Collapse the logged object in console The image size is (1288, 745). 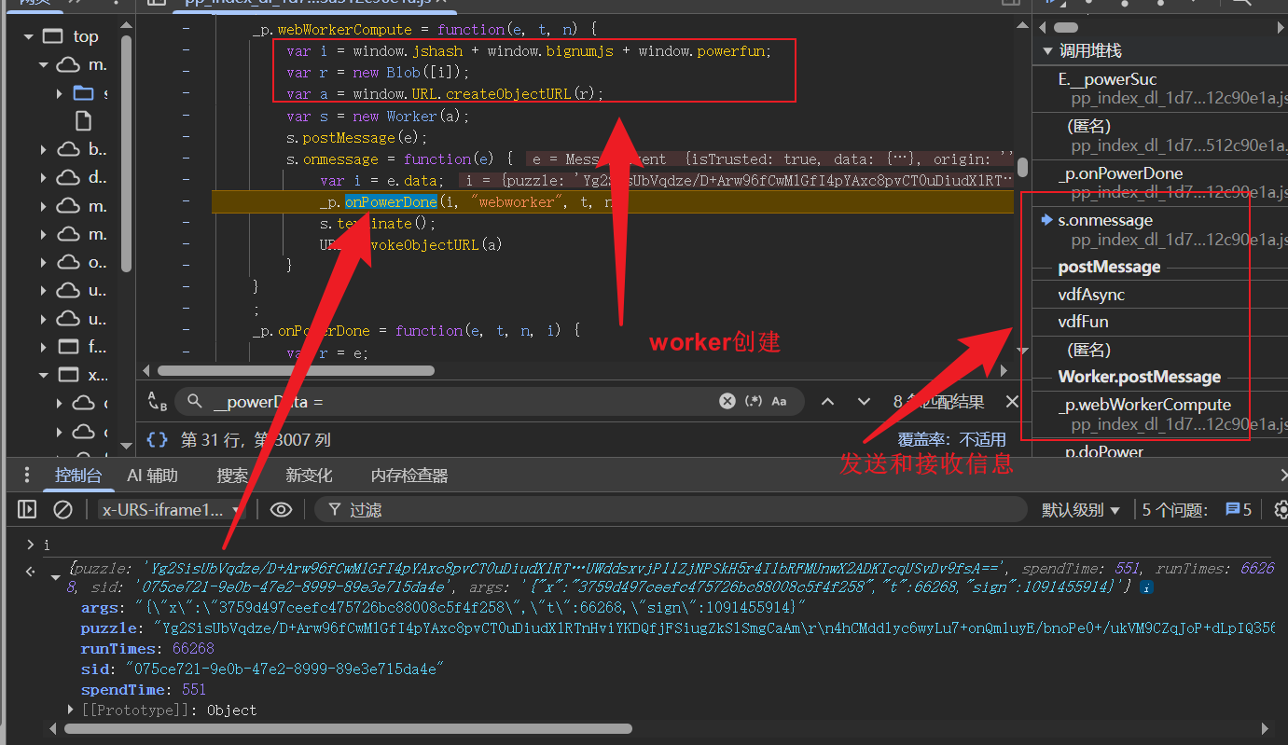[56, 577]
